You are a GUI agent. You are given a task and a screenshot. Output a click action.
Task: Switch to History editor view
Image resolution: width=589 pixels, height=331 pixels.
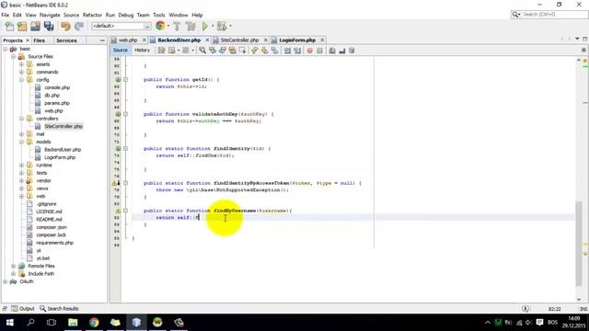point(142,50)
